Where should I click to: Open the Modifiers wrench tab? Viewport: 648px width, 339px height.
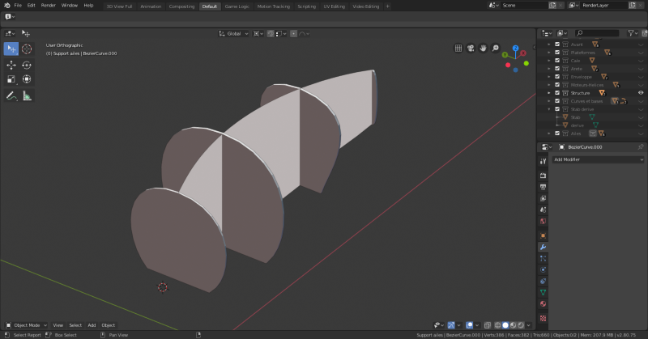tap(543, 247)
